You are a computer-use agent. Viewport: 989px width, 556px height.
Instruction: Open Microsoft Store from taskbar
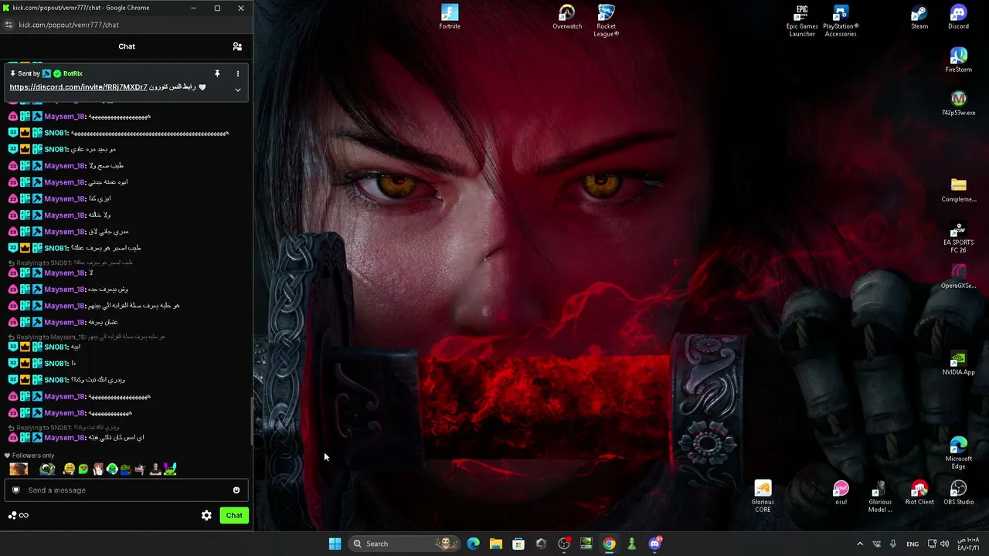(518, 544)
